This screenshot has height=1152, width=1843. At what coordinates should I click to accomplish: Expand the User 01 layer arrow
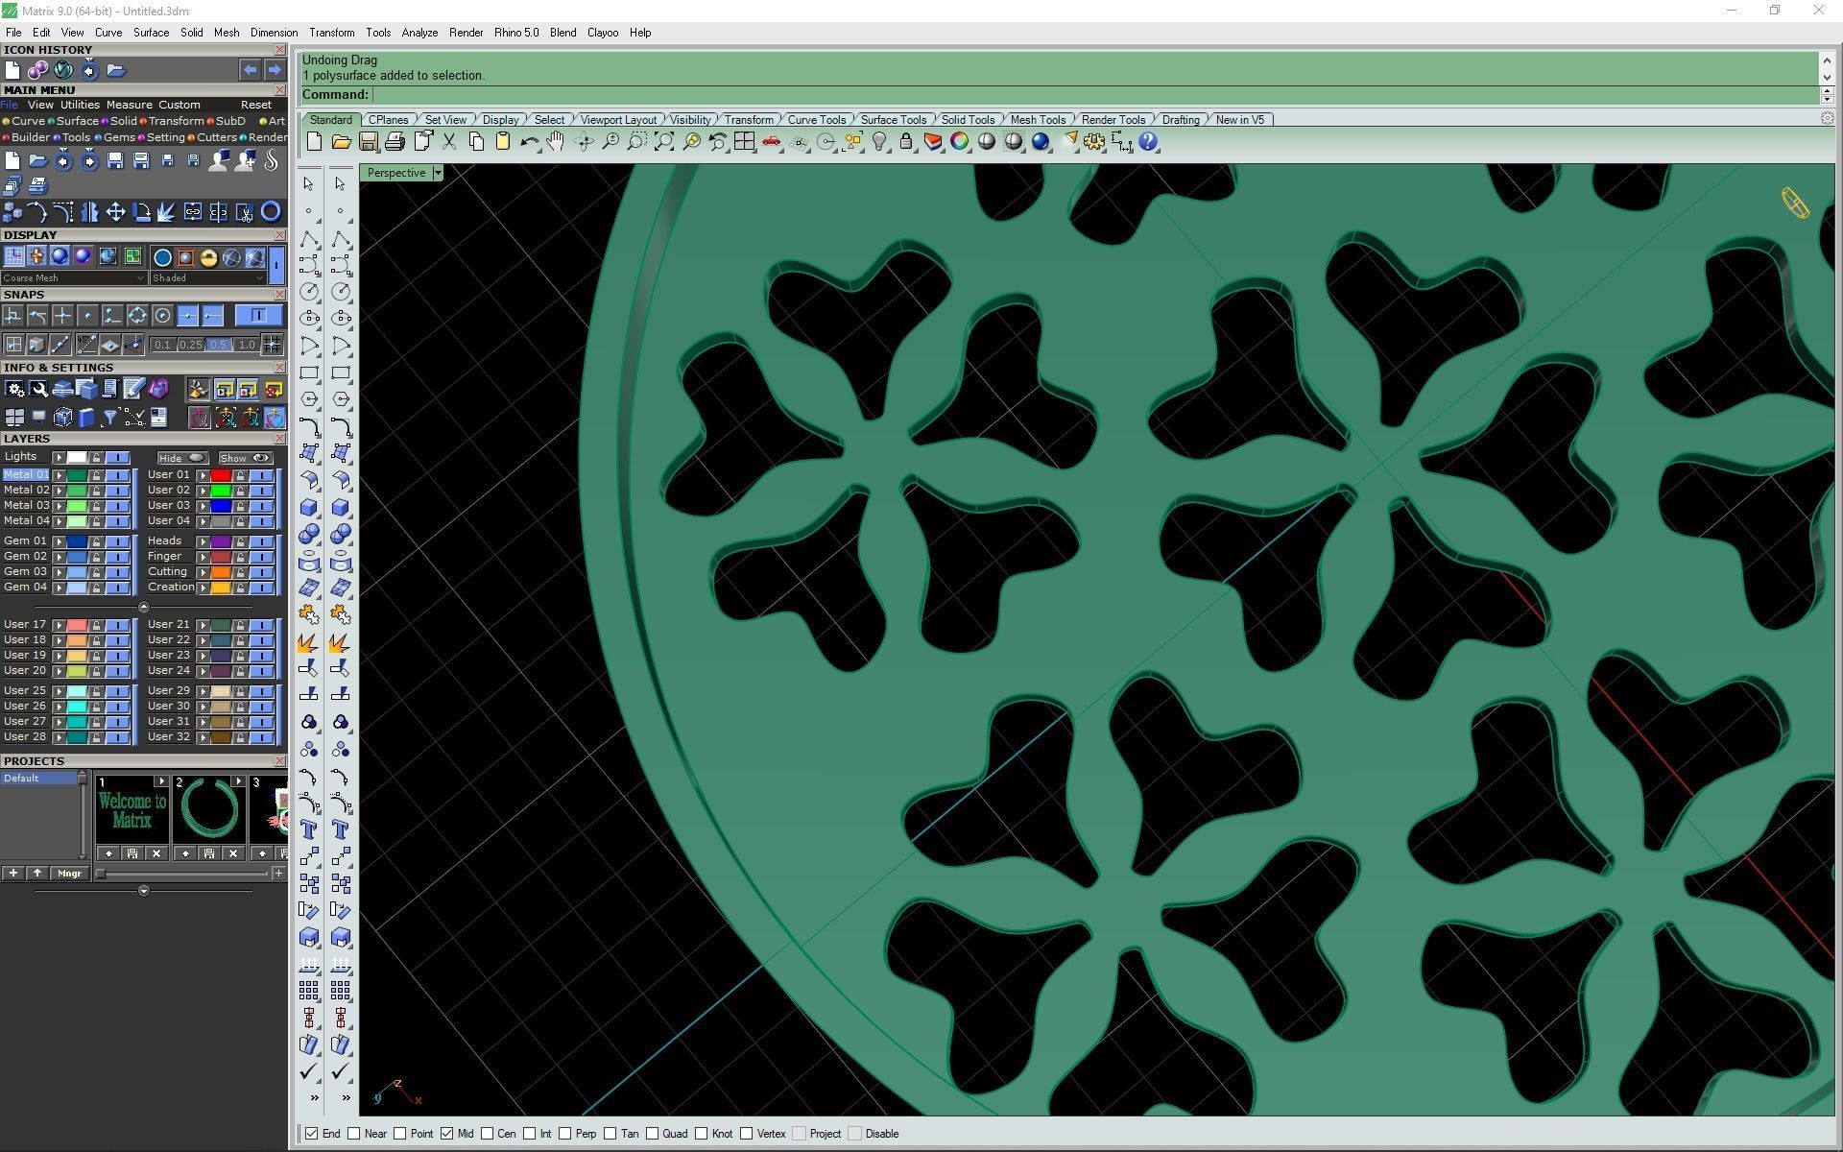click(x=203, y=475)
